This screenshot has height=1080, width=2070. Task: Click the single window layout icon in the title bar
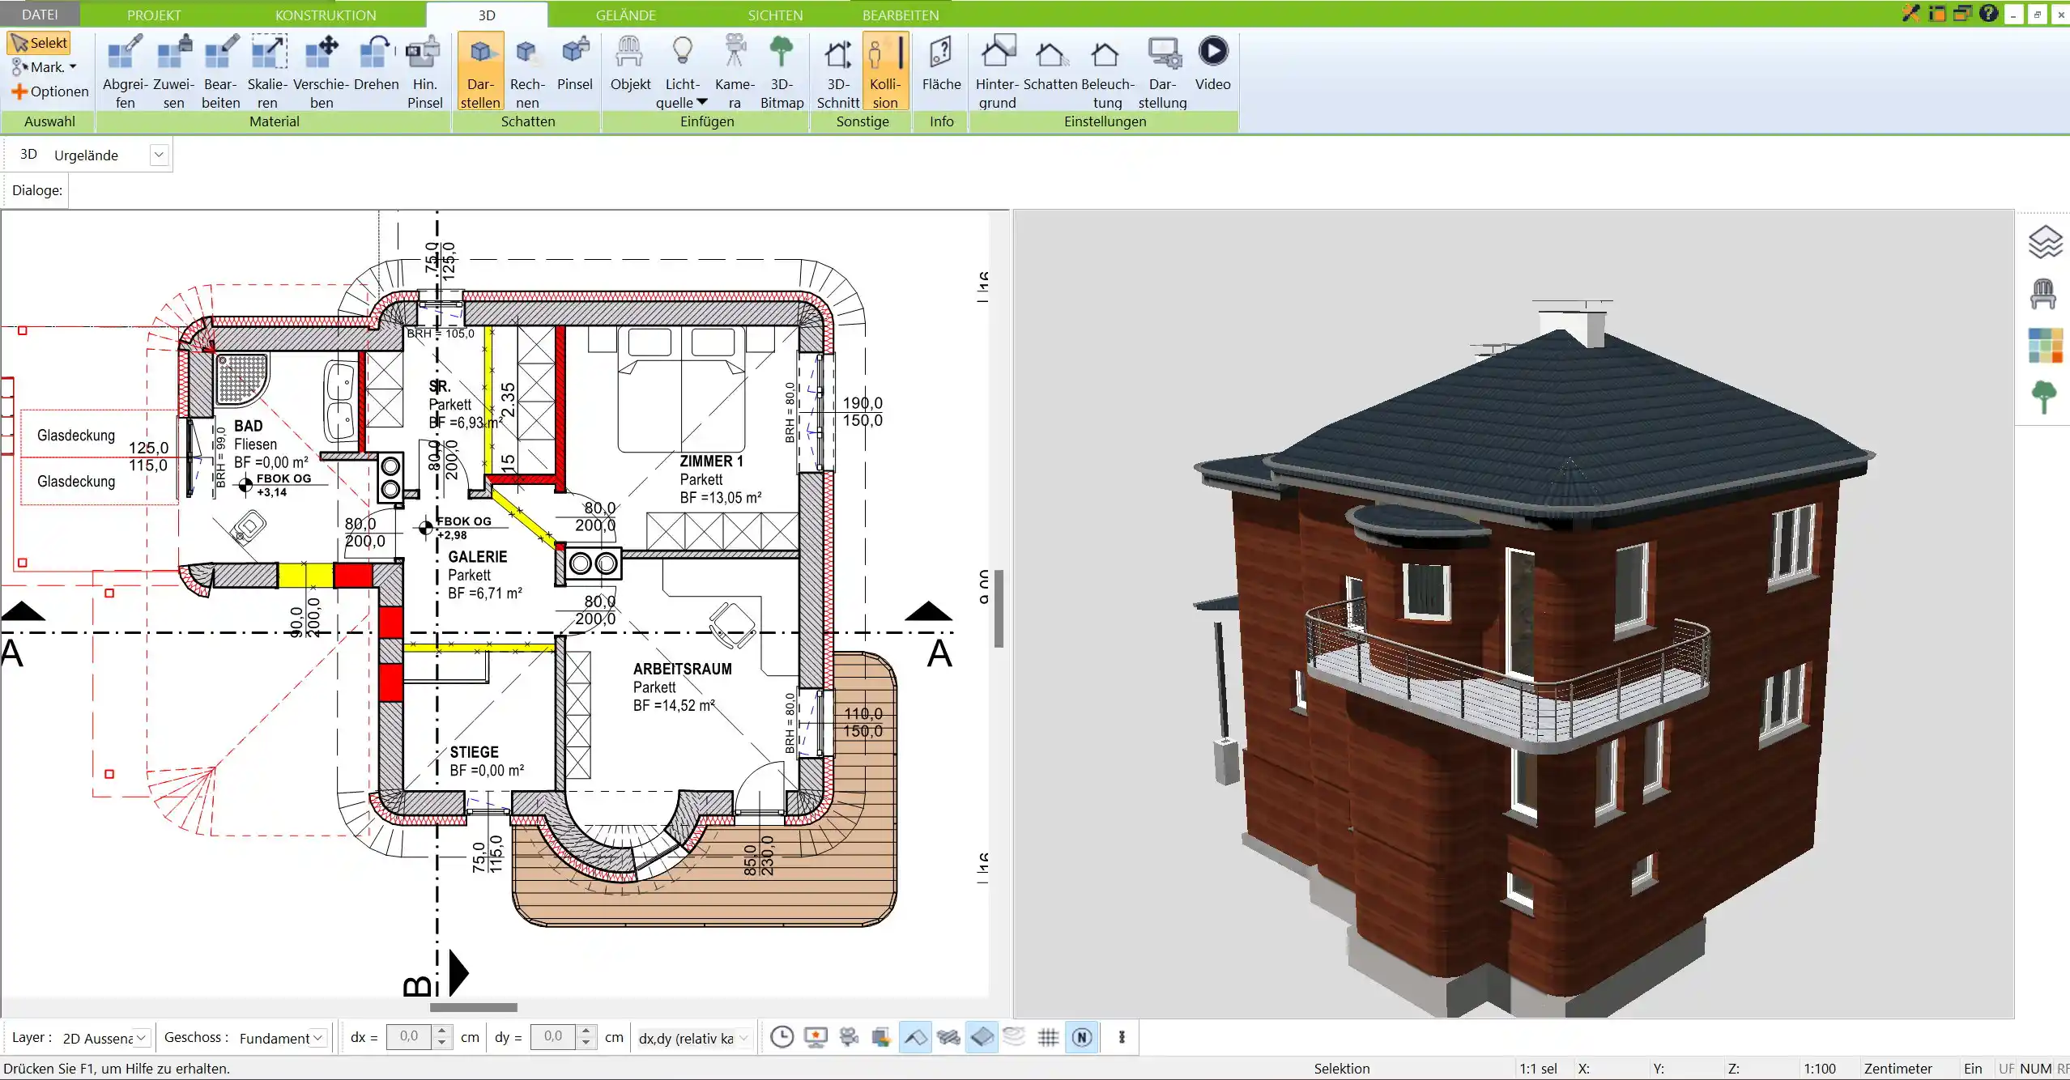1936,13
